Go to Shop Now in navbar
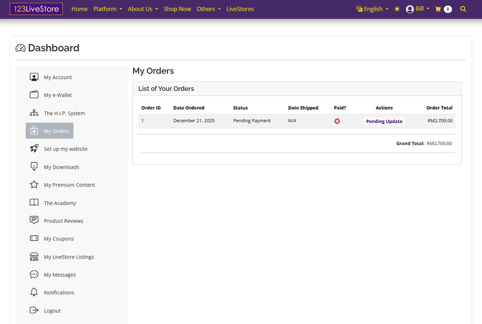 point(177,9)
